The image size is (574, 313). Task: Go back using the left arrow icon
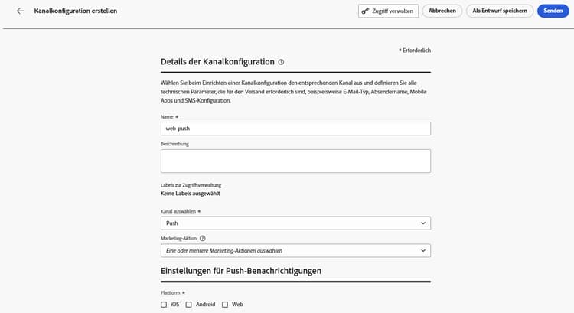click(x=21, y=11)
